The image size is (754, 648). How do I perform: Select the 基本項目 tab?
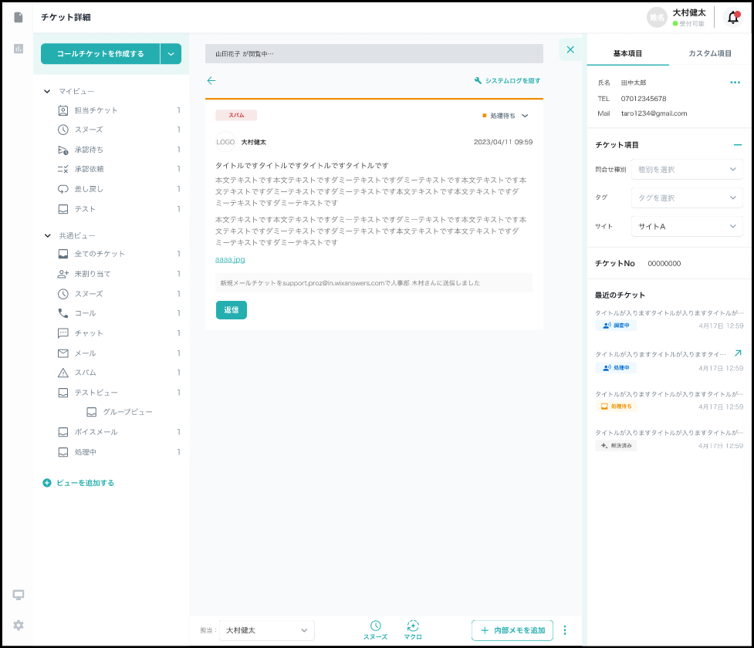coord(627,54)
